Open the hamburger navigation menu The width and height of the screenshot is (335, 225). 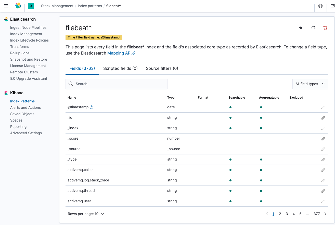6,6
